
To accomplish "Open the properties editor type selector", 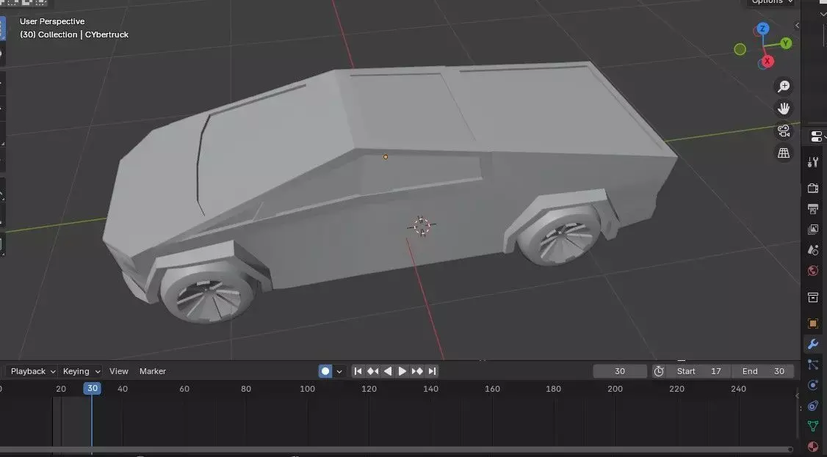I will coord(817,137).
